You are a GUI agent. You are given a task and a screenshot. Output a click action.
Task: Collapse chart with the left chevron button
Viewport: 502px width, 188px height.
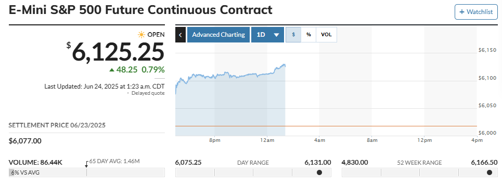pyautogui.click(x=180, y=35)
